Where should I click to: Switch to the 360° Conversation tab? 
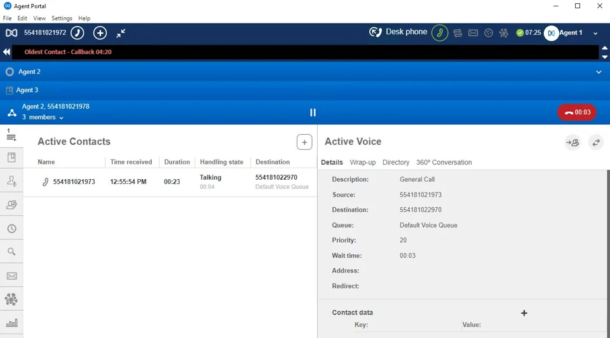[x=444, y=162]
